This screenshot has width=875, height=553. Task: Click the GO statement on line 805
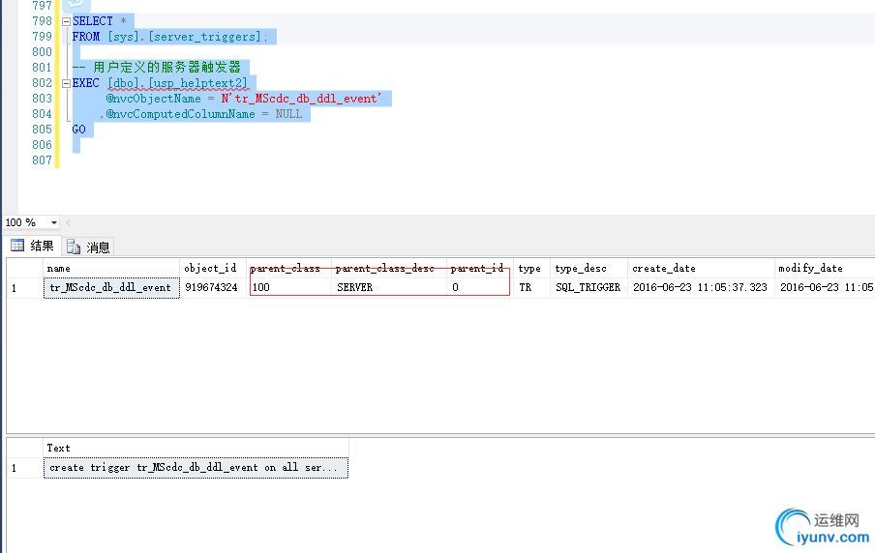79,130
